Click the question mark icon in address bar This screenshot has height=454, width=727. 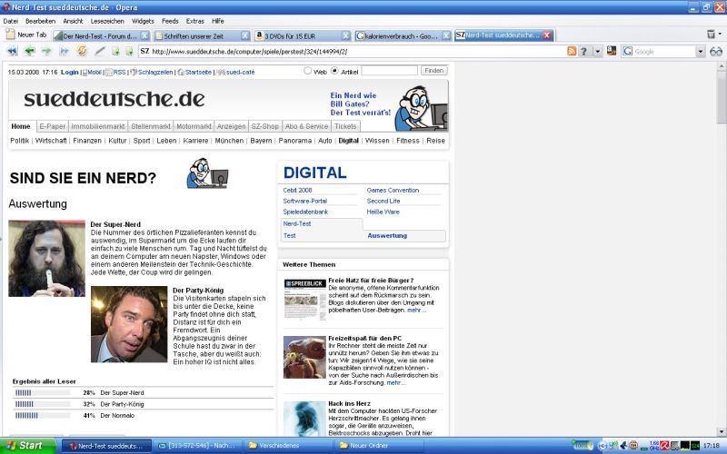pyautogui.click(x=584, y=52)
